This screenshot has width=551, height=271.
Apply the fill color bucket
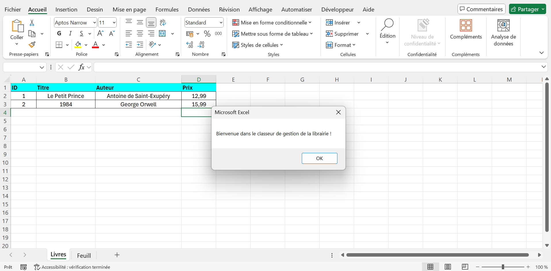coord(78,45)
